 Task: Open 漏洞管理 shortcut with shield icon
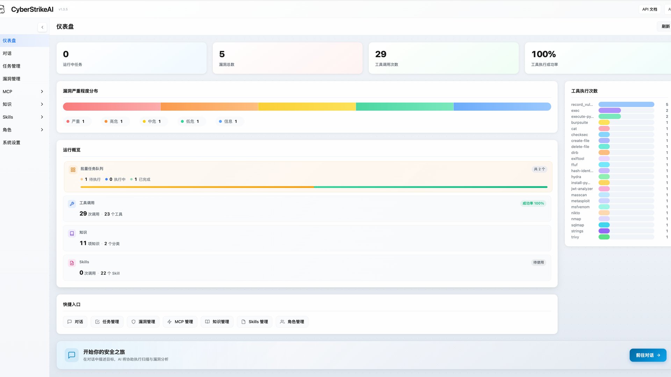tap(143, 322)
